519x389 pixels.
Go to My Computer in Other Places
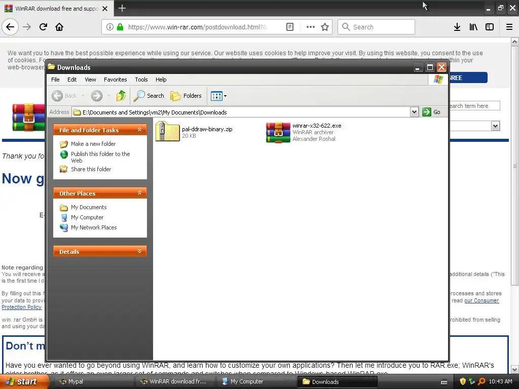pyautogui.click(x=87, y=217)
